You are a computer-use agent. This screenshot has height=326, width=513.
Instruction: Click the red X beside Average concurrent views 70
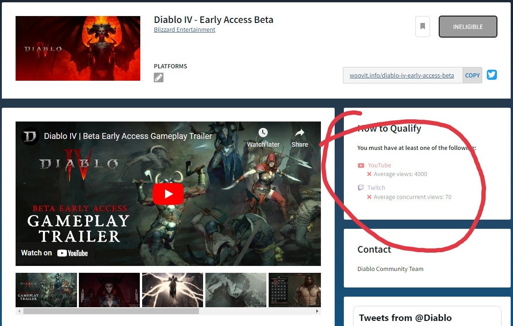click(x=369, y=197)
